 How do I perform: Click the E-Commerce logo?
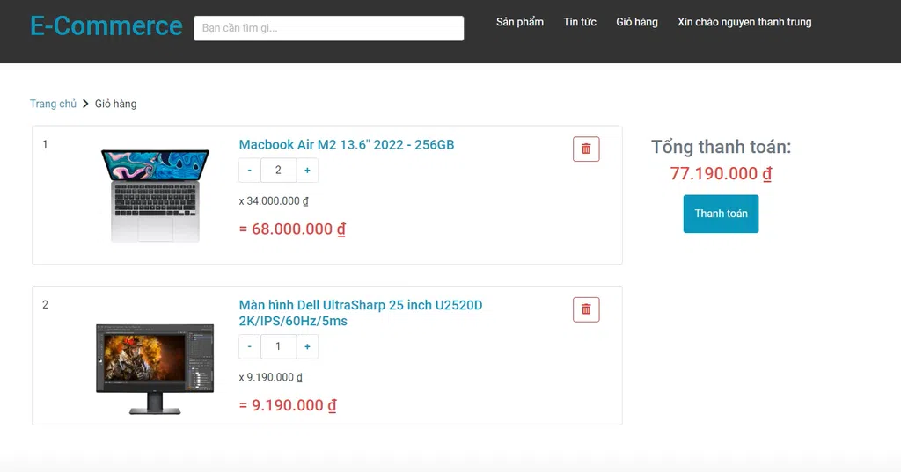[x=106, y=25]
